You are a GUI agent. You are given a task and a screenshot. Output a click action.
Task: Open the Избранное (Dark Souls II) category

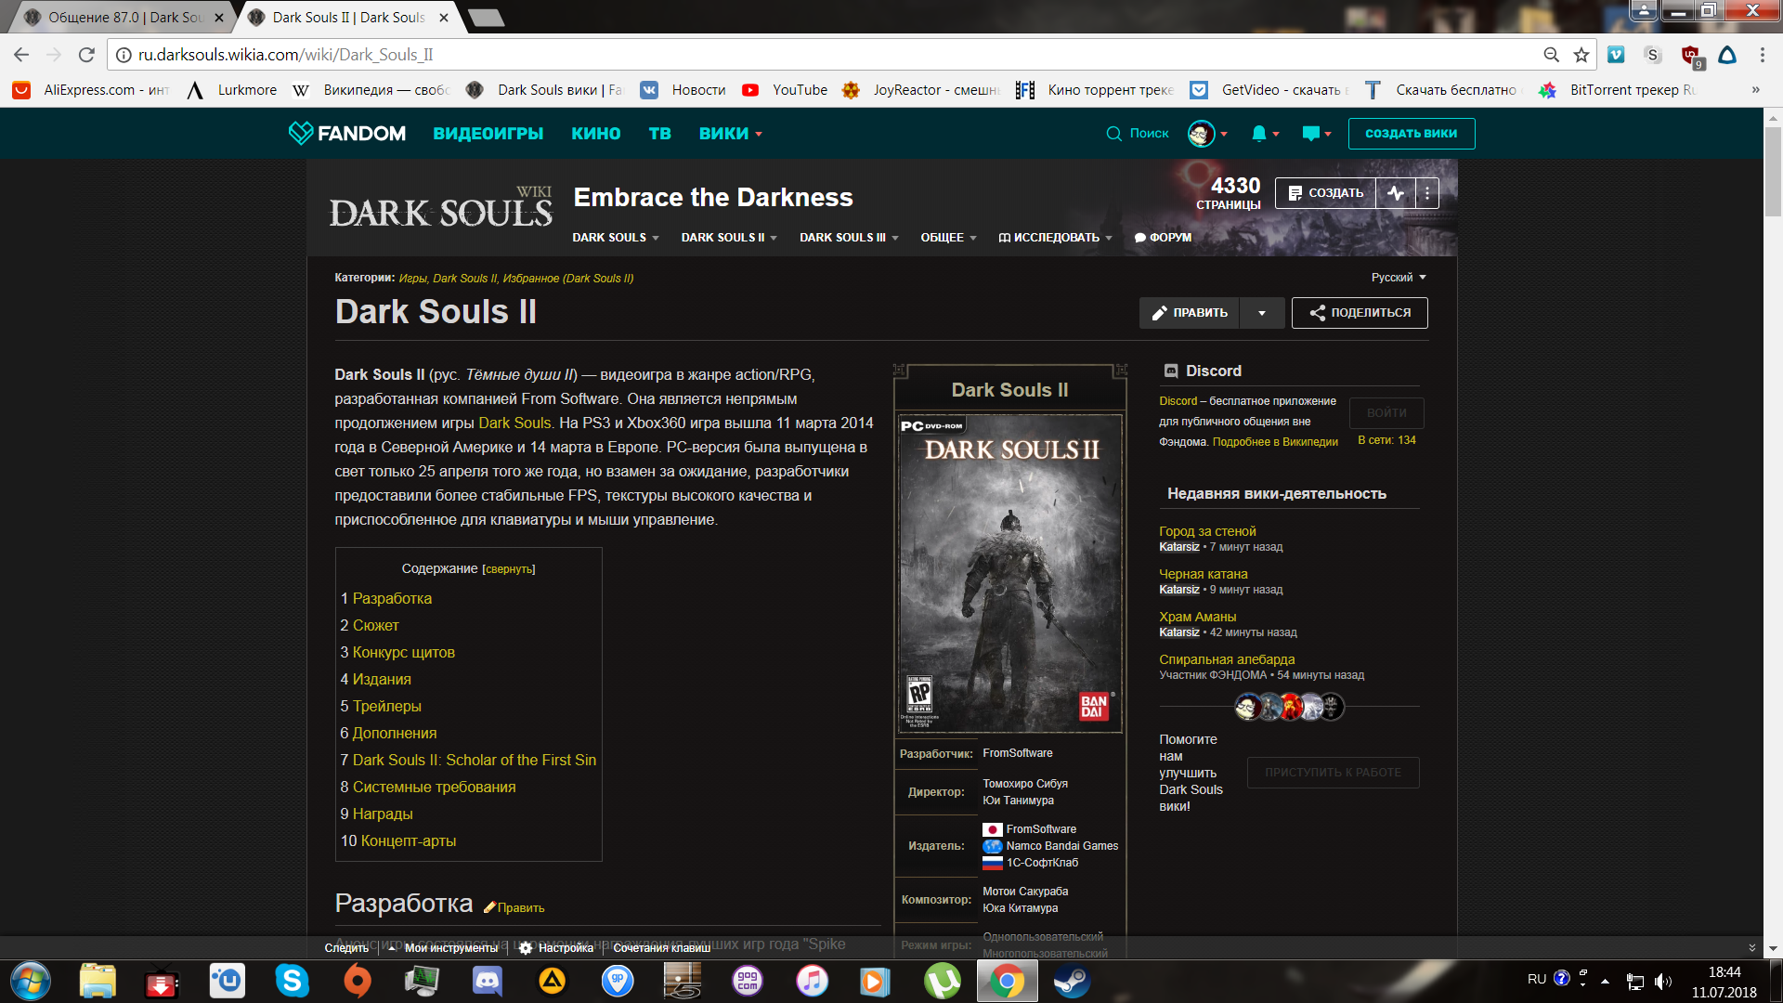pyautogui.click(x=568, y=279)
